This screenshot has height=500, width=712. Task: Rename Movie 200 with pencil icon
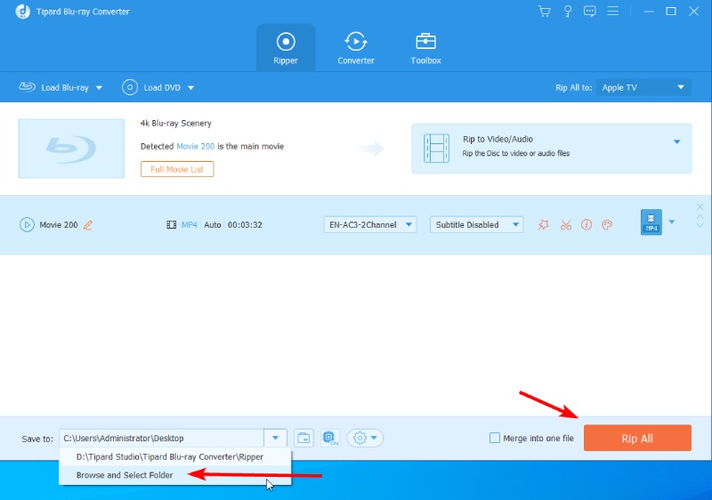tap(88, 225)
